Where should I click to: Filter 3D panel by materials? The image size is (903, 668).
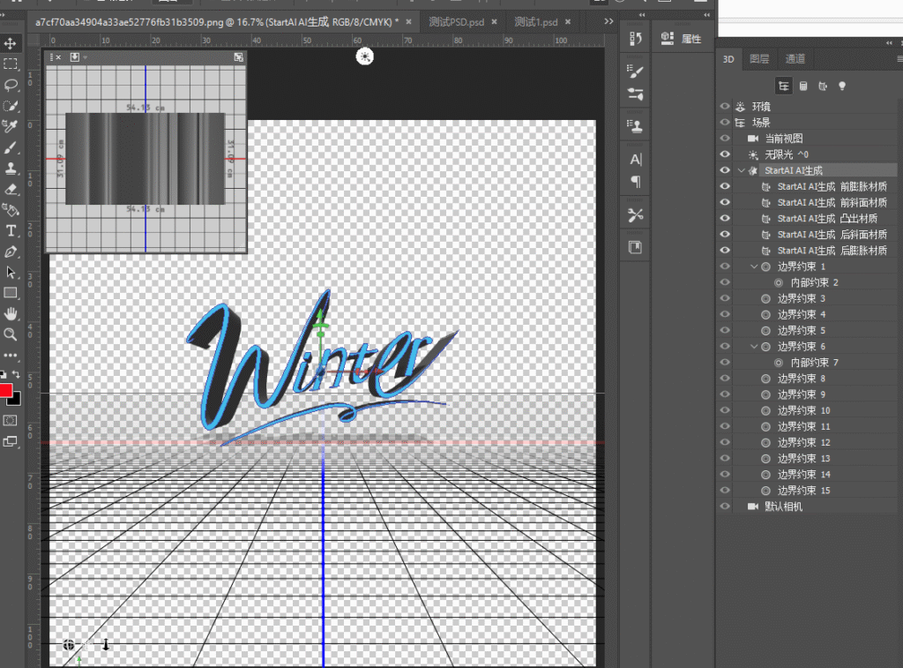(x=823, y=86)
